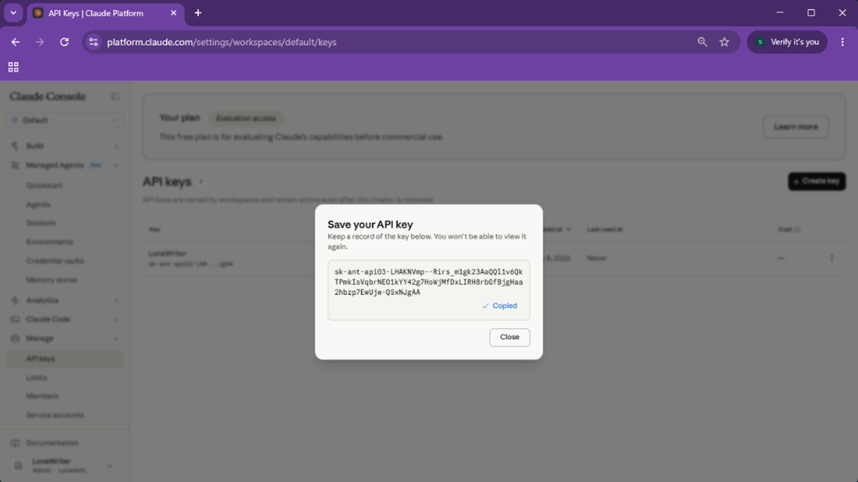858x482 pixels.
Task: Click the Copied button for the key
Action: point(500,306)
